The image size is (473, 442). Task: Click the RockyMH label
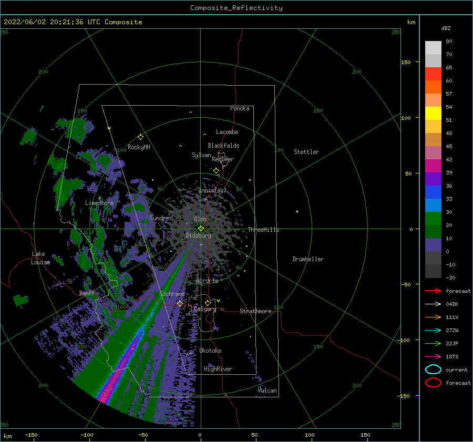click(x=139, y=147)
